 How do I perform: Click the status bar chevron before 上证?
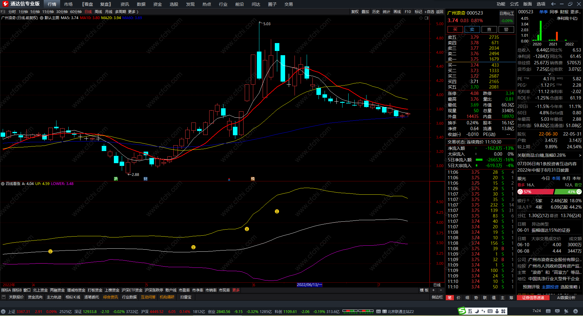click(3, 311)
